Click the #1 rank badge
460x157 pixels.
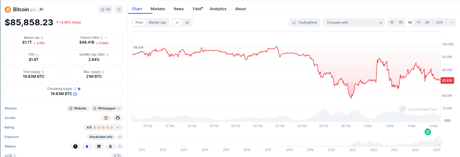coord(41,10)
